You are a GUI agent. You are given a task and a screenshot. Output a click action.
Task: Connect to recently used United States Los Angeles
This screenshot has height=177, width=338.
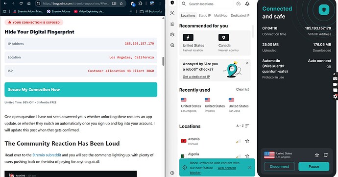pyautogui.click(x=191, y=105)
